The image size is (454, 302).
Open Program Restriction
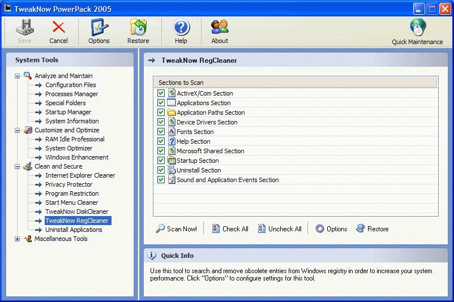[x=72, y=193]
